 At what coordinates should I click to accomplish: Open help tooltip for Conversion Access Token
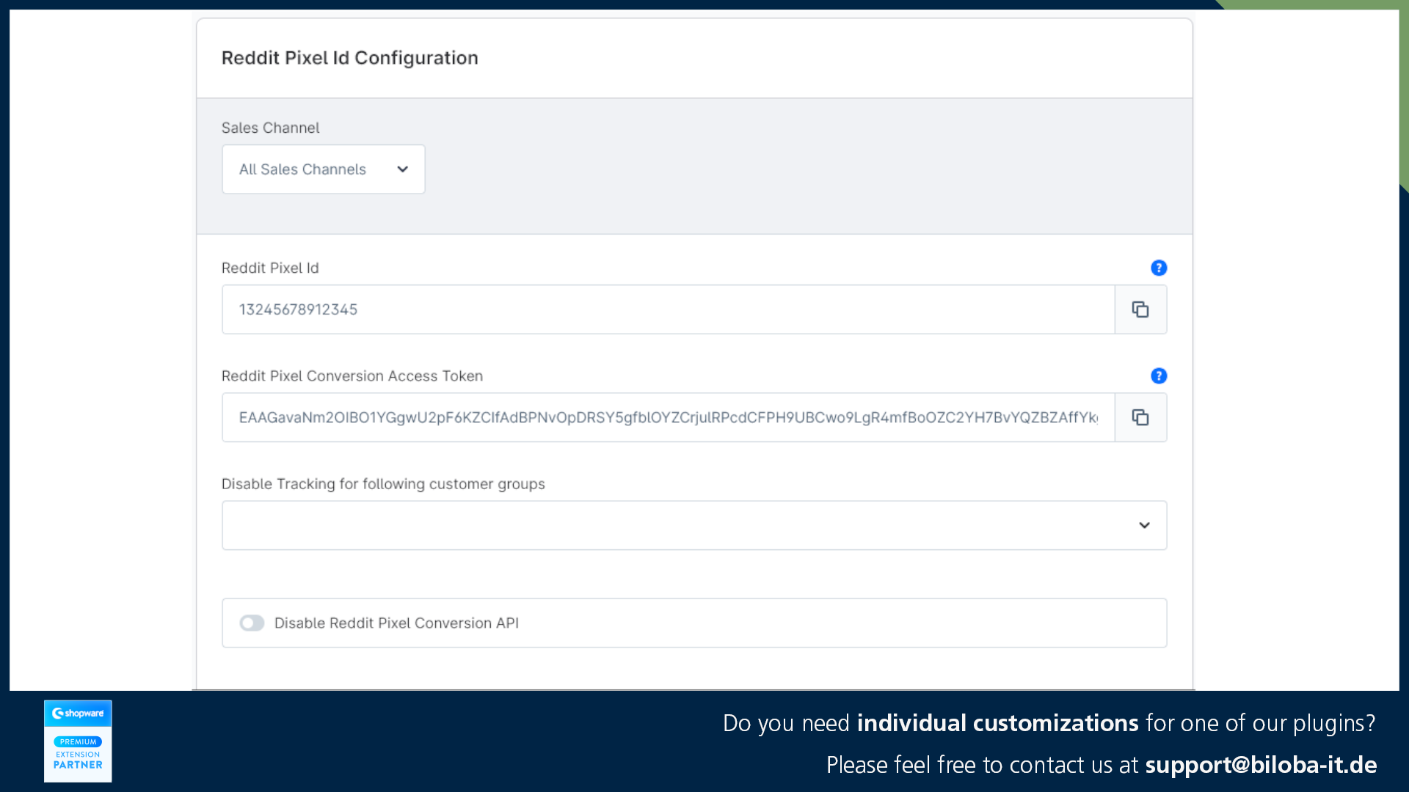point(1159,375)
